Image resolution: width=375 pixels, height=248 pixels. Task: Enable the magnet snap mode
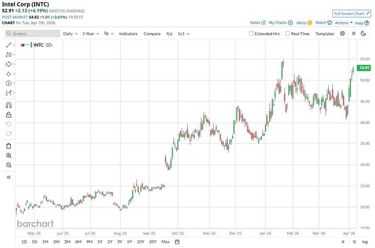click(x=8, y=105)
